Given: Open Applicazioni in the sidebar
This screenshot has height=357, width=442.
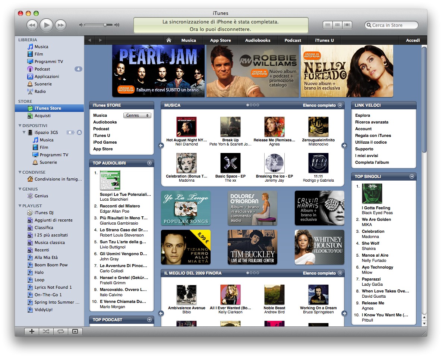Looking at the screenshot, I should pos(50,76).
